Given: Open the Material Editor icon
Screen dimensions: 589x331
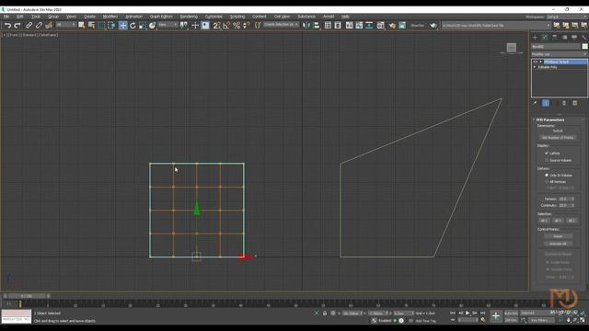Looking at the screenshot, I should 380,26.
